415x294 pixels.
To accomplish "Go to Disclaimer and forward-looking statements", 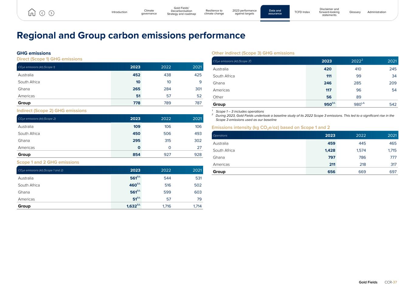I will (x=329, y=12).
